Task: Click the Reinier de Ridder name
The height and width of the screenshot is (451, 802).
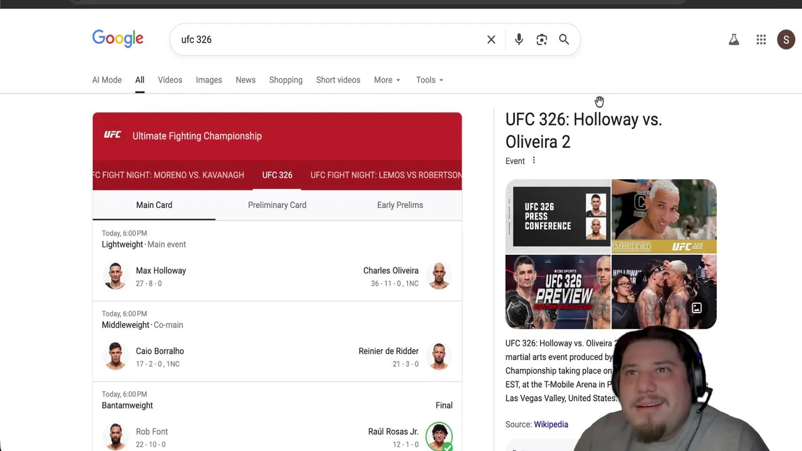Action: [x=388, y=351]
